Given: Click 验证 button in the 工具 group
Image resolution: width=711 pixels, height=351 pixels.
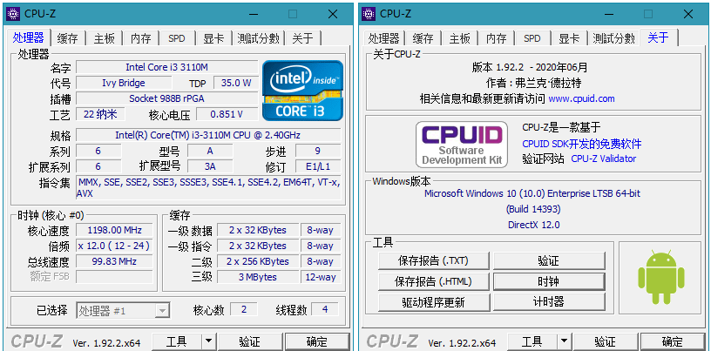Looking at the screenshot, I should 549,260.
